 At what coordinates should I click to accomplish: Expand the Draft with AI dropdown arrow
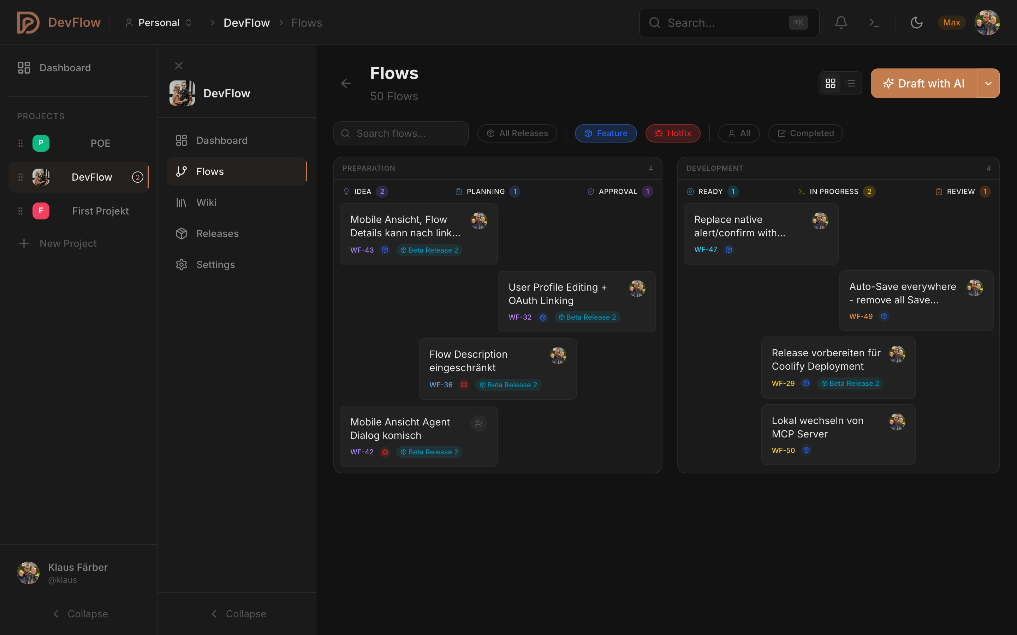pos(988,84)
